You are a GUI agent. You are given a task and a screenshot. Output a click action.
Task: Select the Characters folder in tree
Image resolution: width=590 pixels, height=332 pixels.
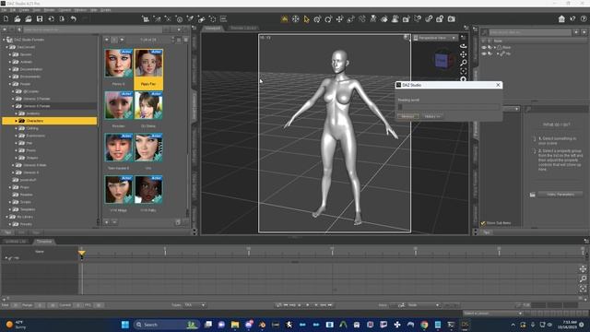pyautogui.click(x=49, y=121)
